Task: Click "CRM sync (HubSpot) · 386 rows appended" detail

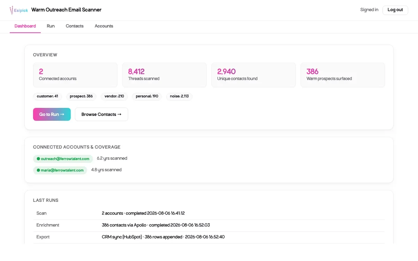Action: pyautogui.click(x=142, y=237)
